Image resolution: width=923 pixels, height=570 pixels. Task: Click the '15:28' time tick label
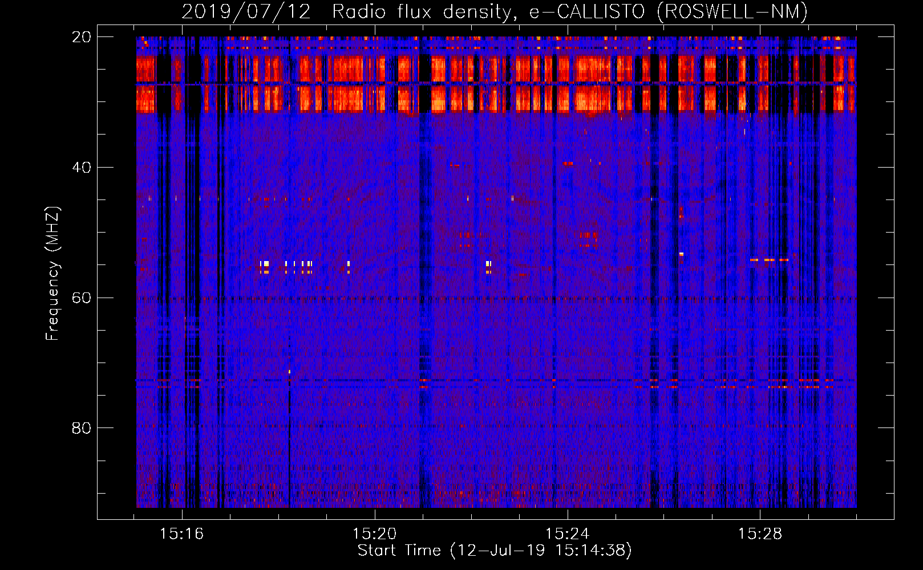click(760, 534)
